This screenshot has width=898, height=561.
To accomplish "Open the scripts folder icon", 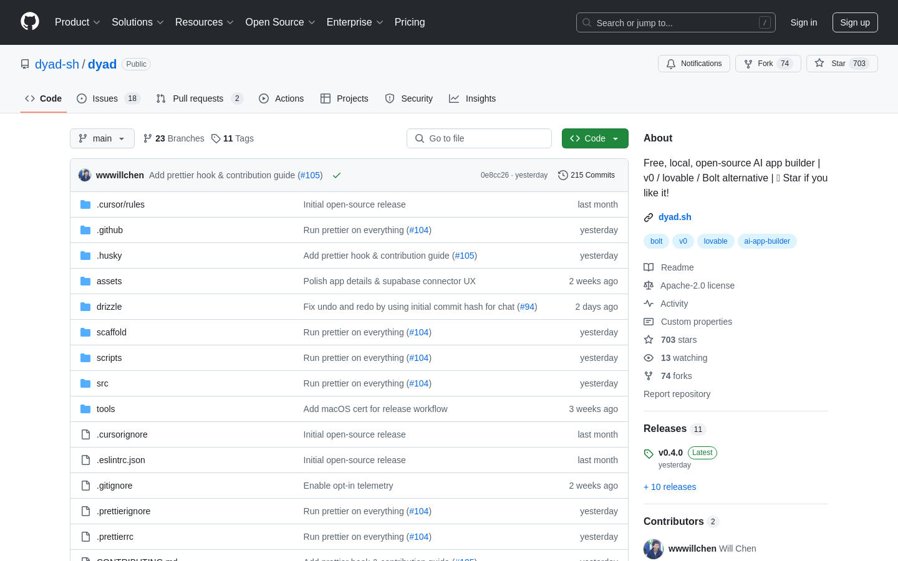I will coord(85,358).
